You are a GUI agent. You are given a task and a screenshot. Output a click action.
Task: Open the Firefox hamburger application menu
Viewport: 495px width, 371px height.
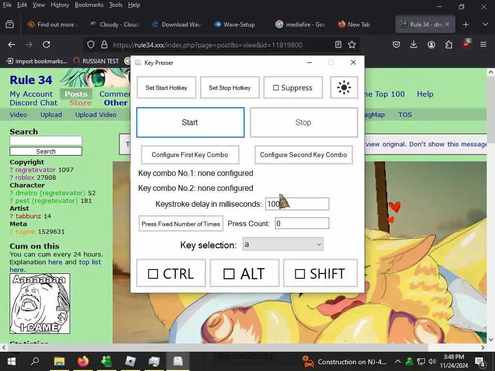tap(483, 45)
